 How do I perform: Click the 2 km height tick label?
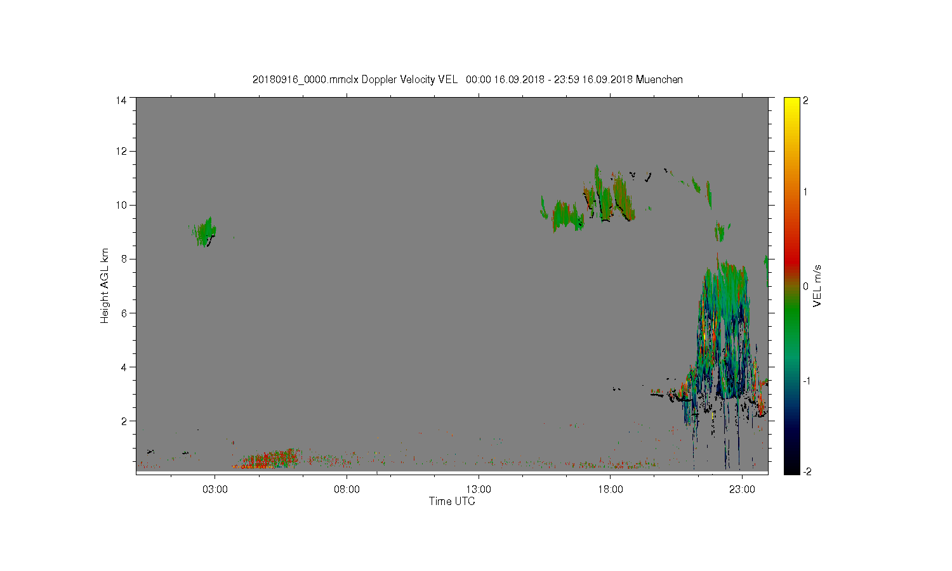click(124, 421)
